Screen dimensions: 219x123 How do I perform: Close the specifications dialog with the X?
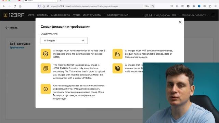180,22
